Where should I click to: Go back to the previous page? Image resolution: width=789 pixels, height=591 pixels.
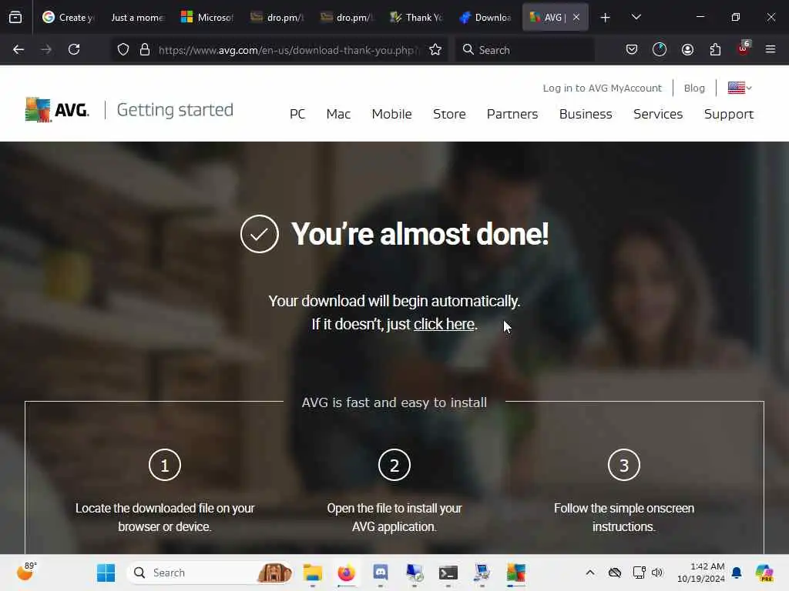[x=18, y=49]
